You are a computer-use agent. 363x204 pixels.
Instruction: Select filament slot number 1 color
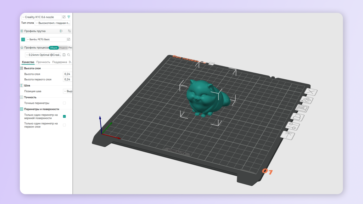pyautogui.click(x=23, y=40)
